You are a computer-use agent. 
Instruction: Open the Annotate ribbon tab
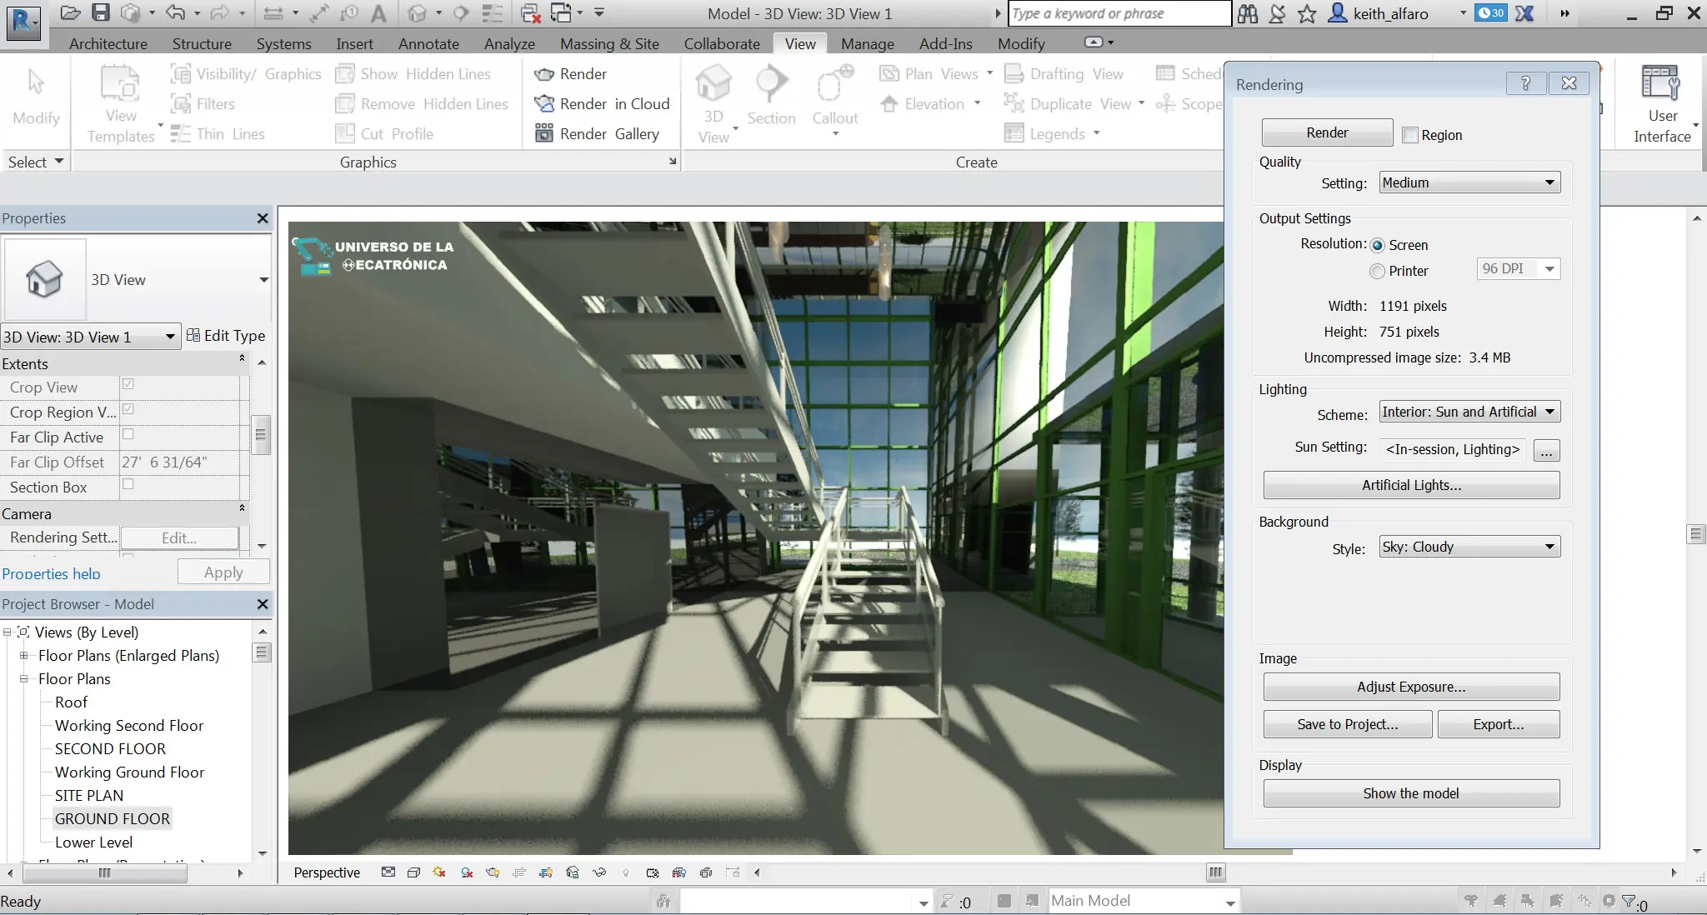click(x=428, y=43)
